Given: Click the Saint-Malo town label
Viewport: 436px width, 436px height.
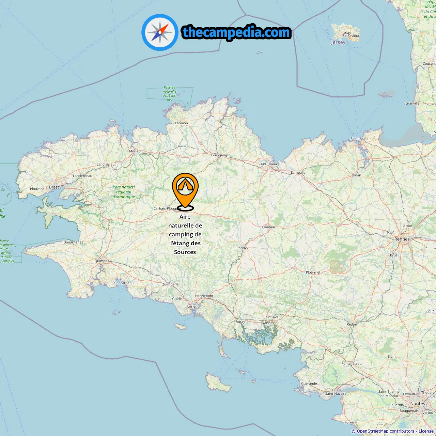Looking at the screenshot, I should tap(359, 139).
